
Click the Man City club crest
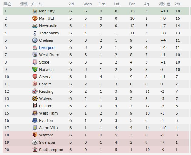click(35, 11)
